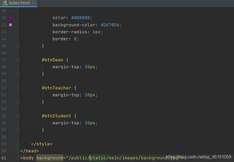Select the index.html editor tab
The width and height of the screenshot is (234, 162).
point(19,3)
